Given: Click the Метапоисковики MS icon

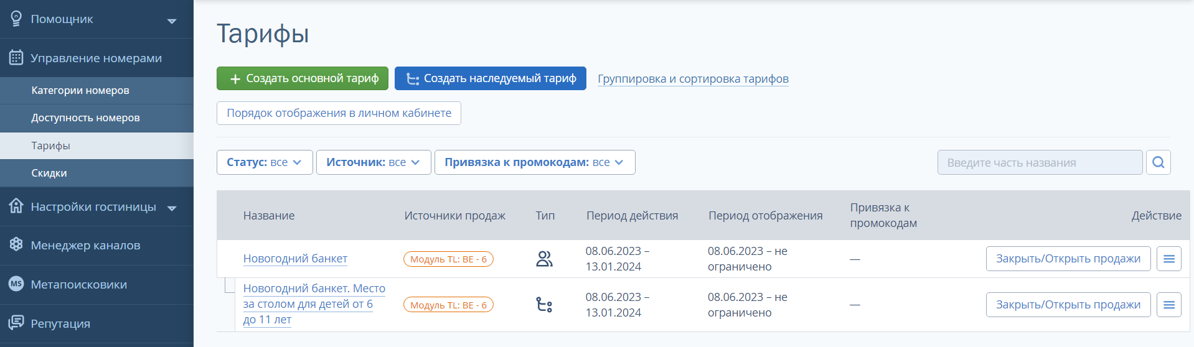Looking at the screenshot, I should (16, 284).
